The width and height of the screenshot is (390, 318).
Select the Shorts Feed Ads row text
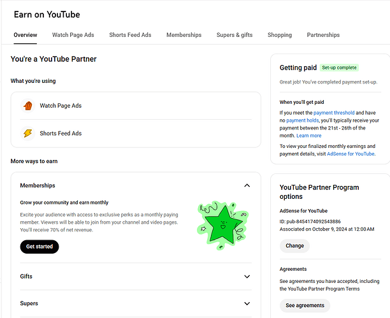pos(61,133)
